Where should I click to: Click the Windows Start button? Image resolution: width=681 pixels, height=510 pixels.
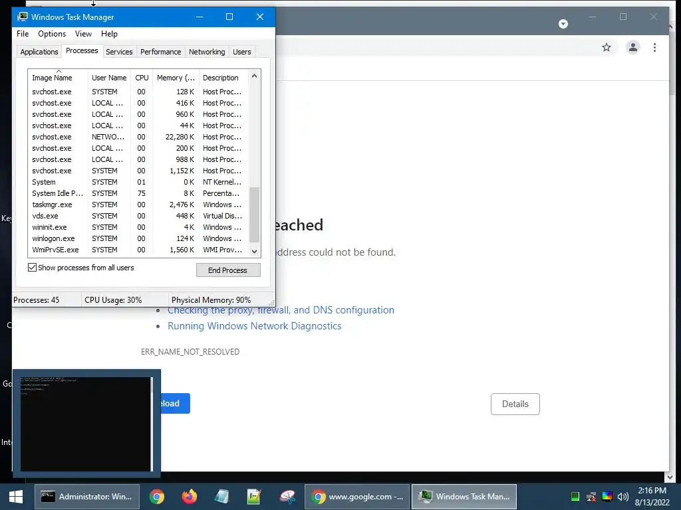(16, 497)
